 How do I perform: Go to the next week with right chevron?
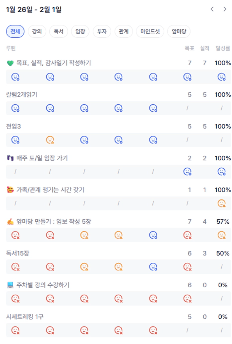coord(225,9)
